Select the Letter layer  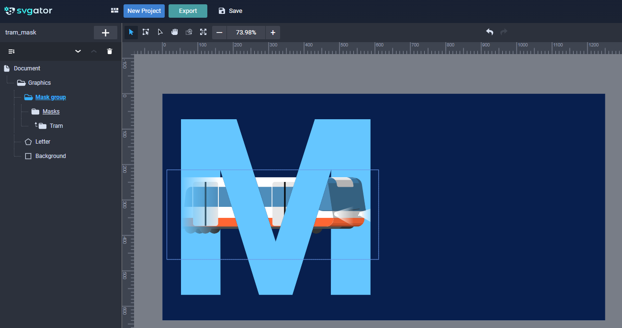[x=43, y=142]
